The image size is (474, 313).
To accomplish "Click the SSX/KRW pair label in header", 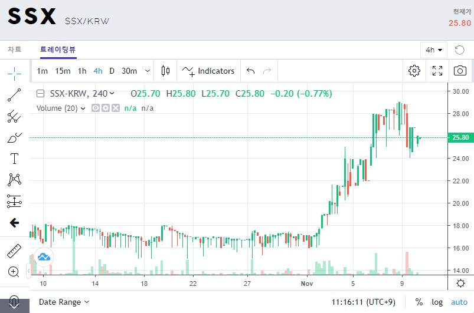I will coord(87,21).
